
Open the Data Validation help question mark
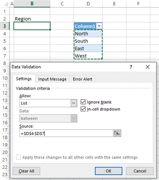tap(131, 67)
